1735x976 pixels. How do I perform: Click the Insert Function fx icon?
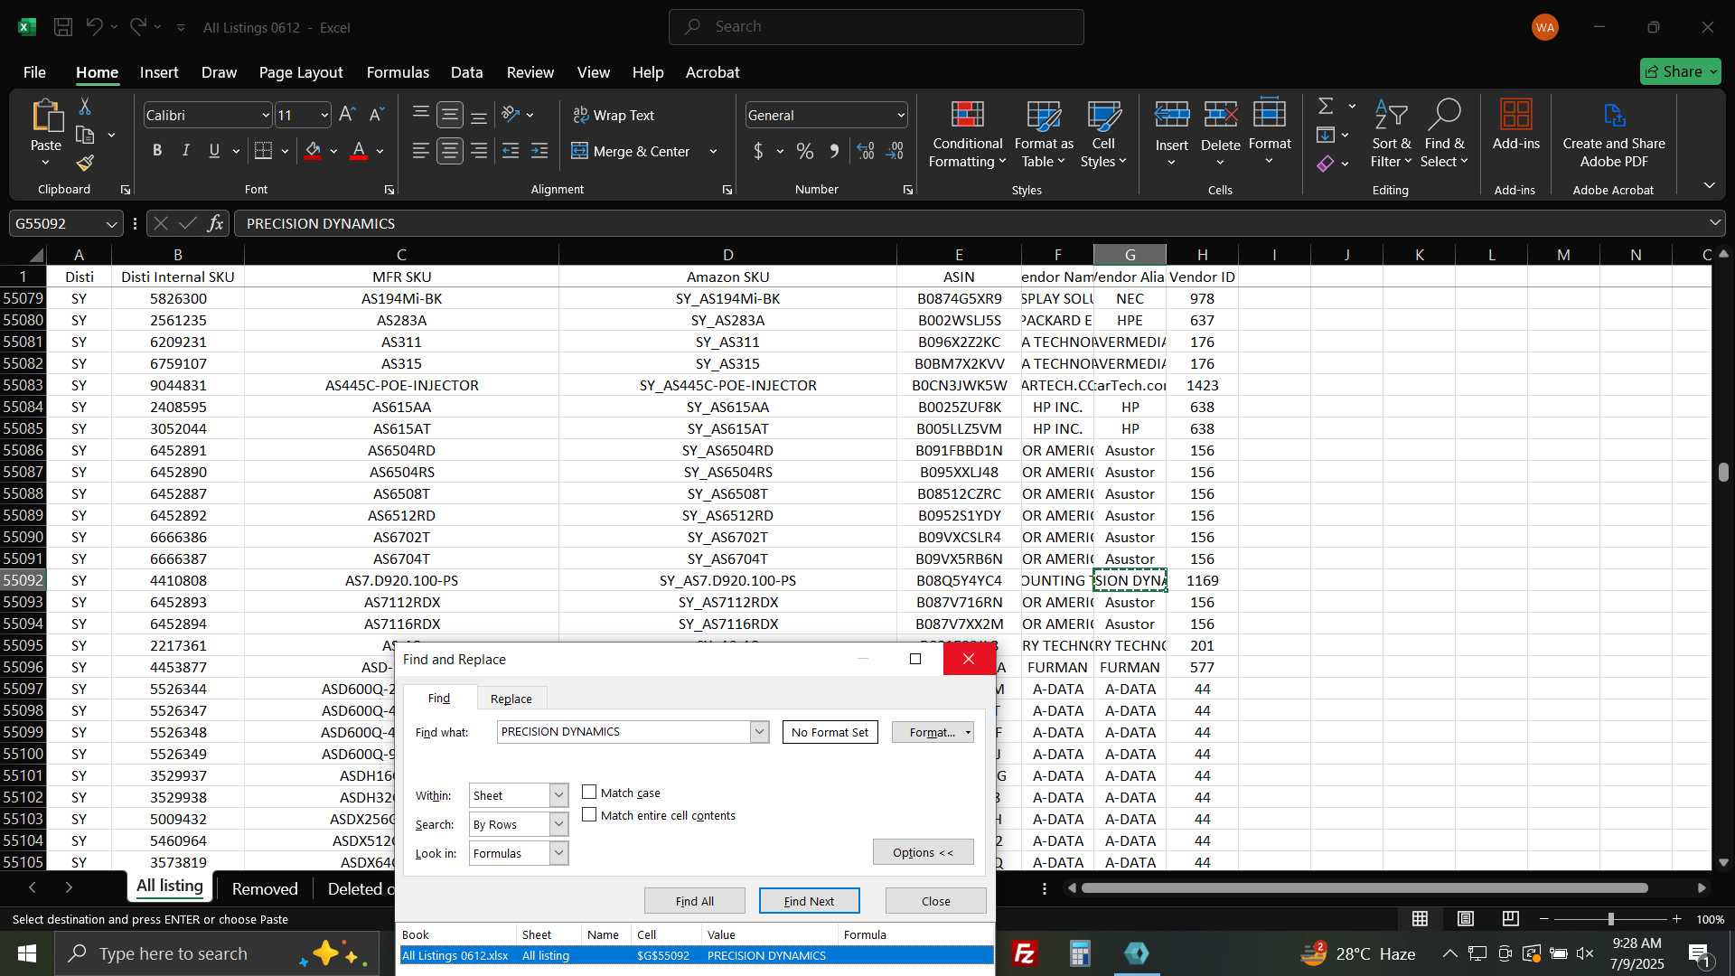(215, 223)
